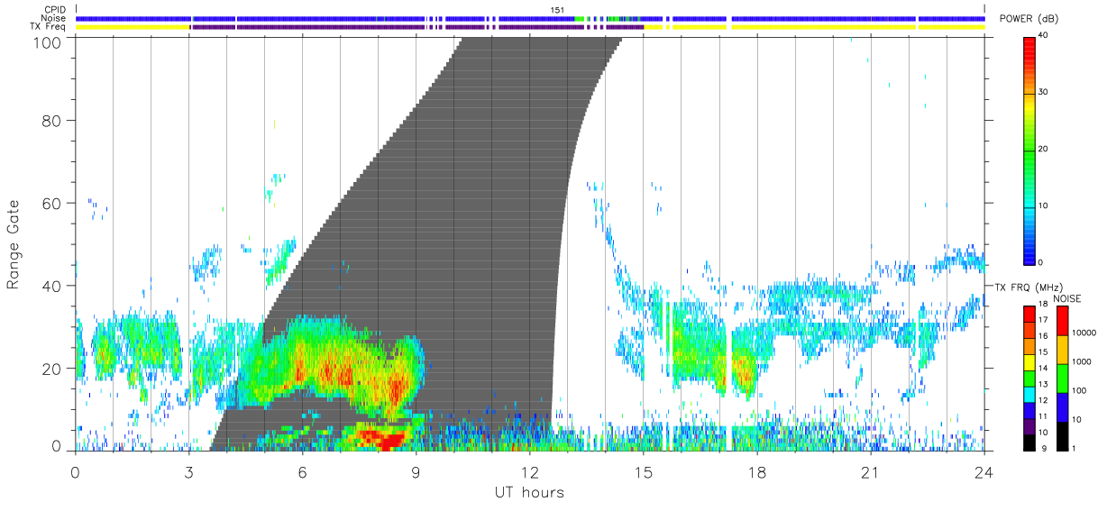This screenshot has height=511, width=1107.
Task: Click the x-axis tick label '24'
Action: pos(983,471)
